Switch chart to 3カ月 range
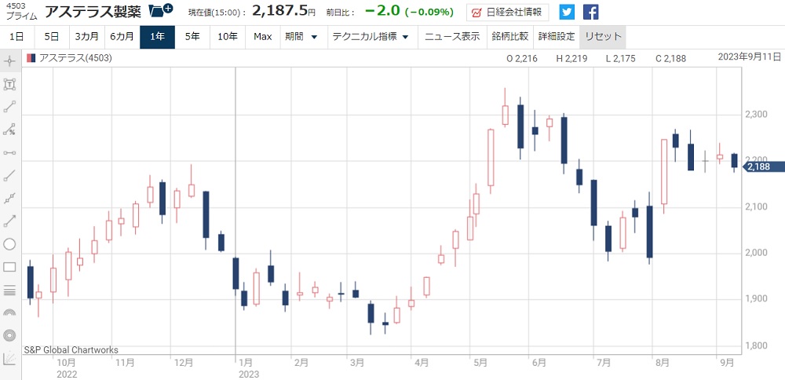Image resolution: width=785 pixels, height=380 pixels. (x=86, y=37)
